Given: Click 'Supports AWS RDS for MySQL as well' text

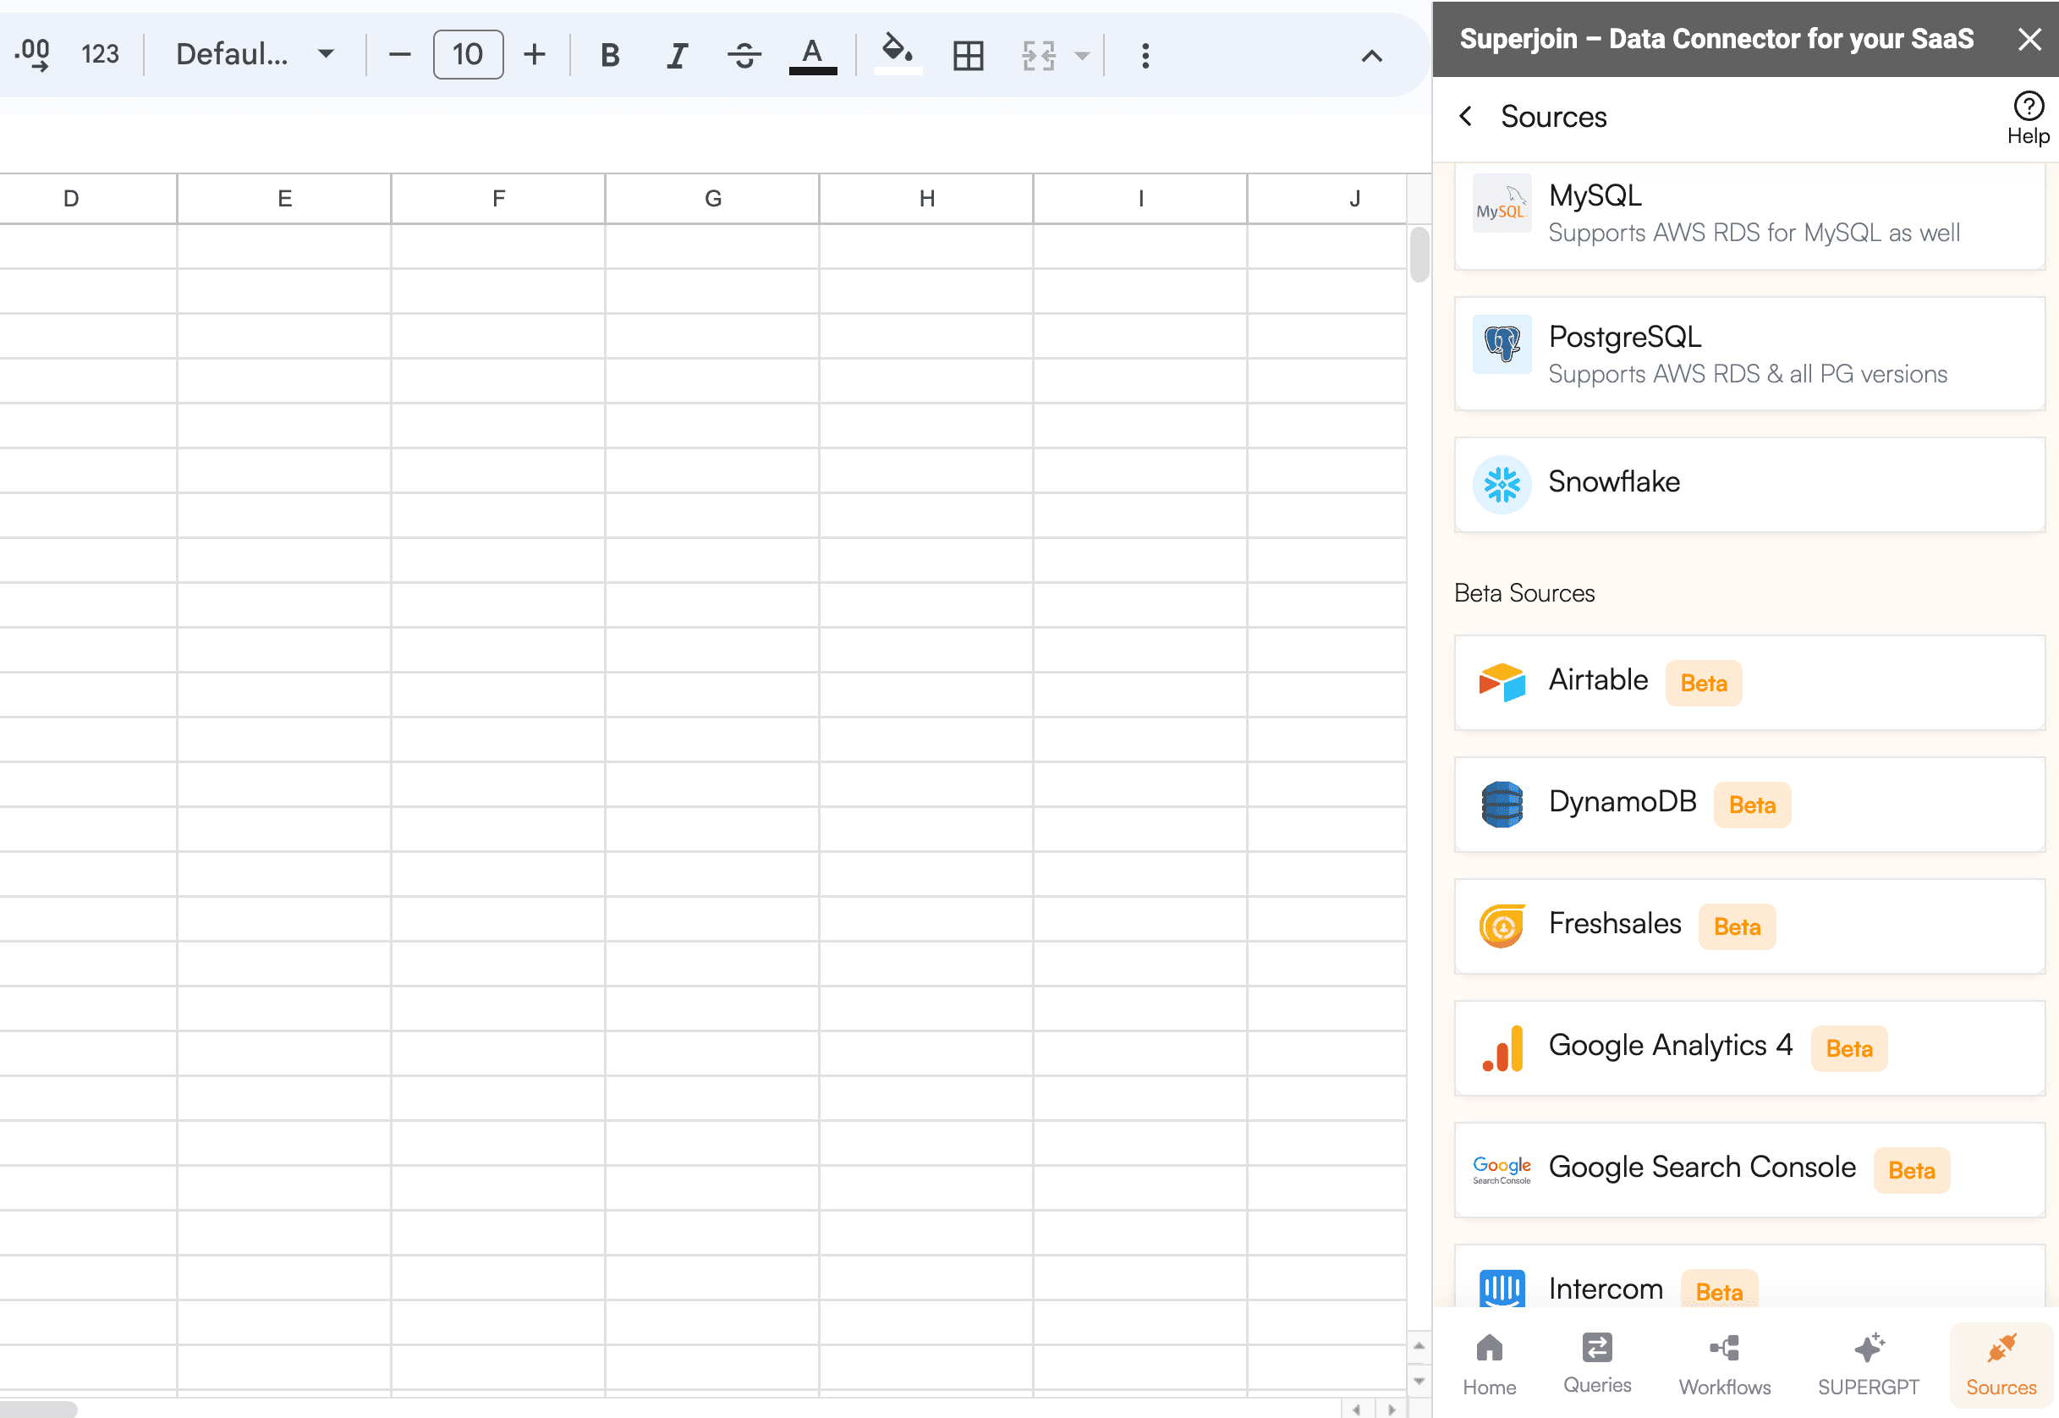Looking at the screenshot, I should click(1754, 233).
